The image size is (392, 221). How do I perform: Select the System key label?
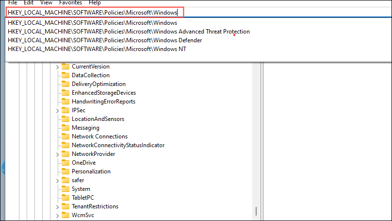[81, 189]
